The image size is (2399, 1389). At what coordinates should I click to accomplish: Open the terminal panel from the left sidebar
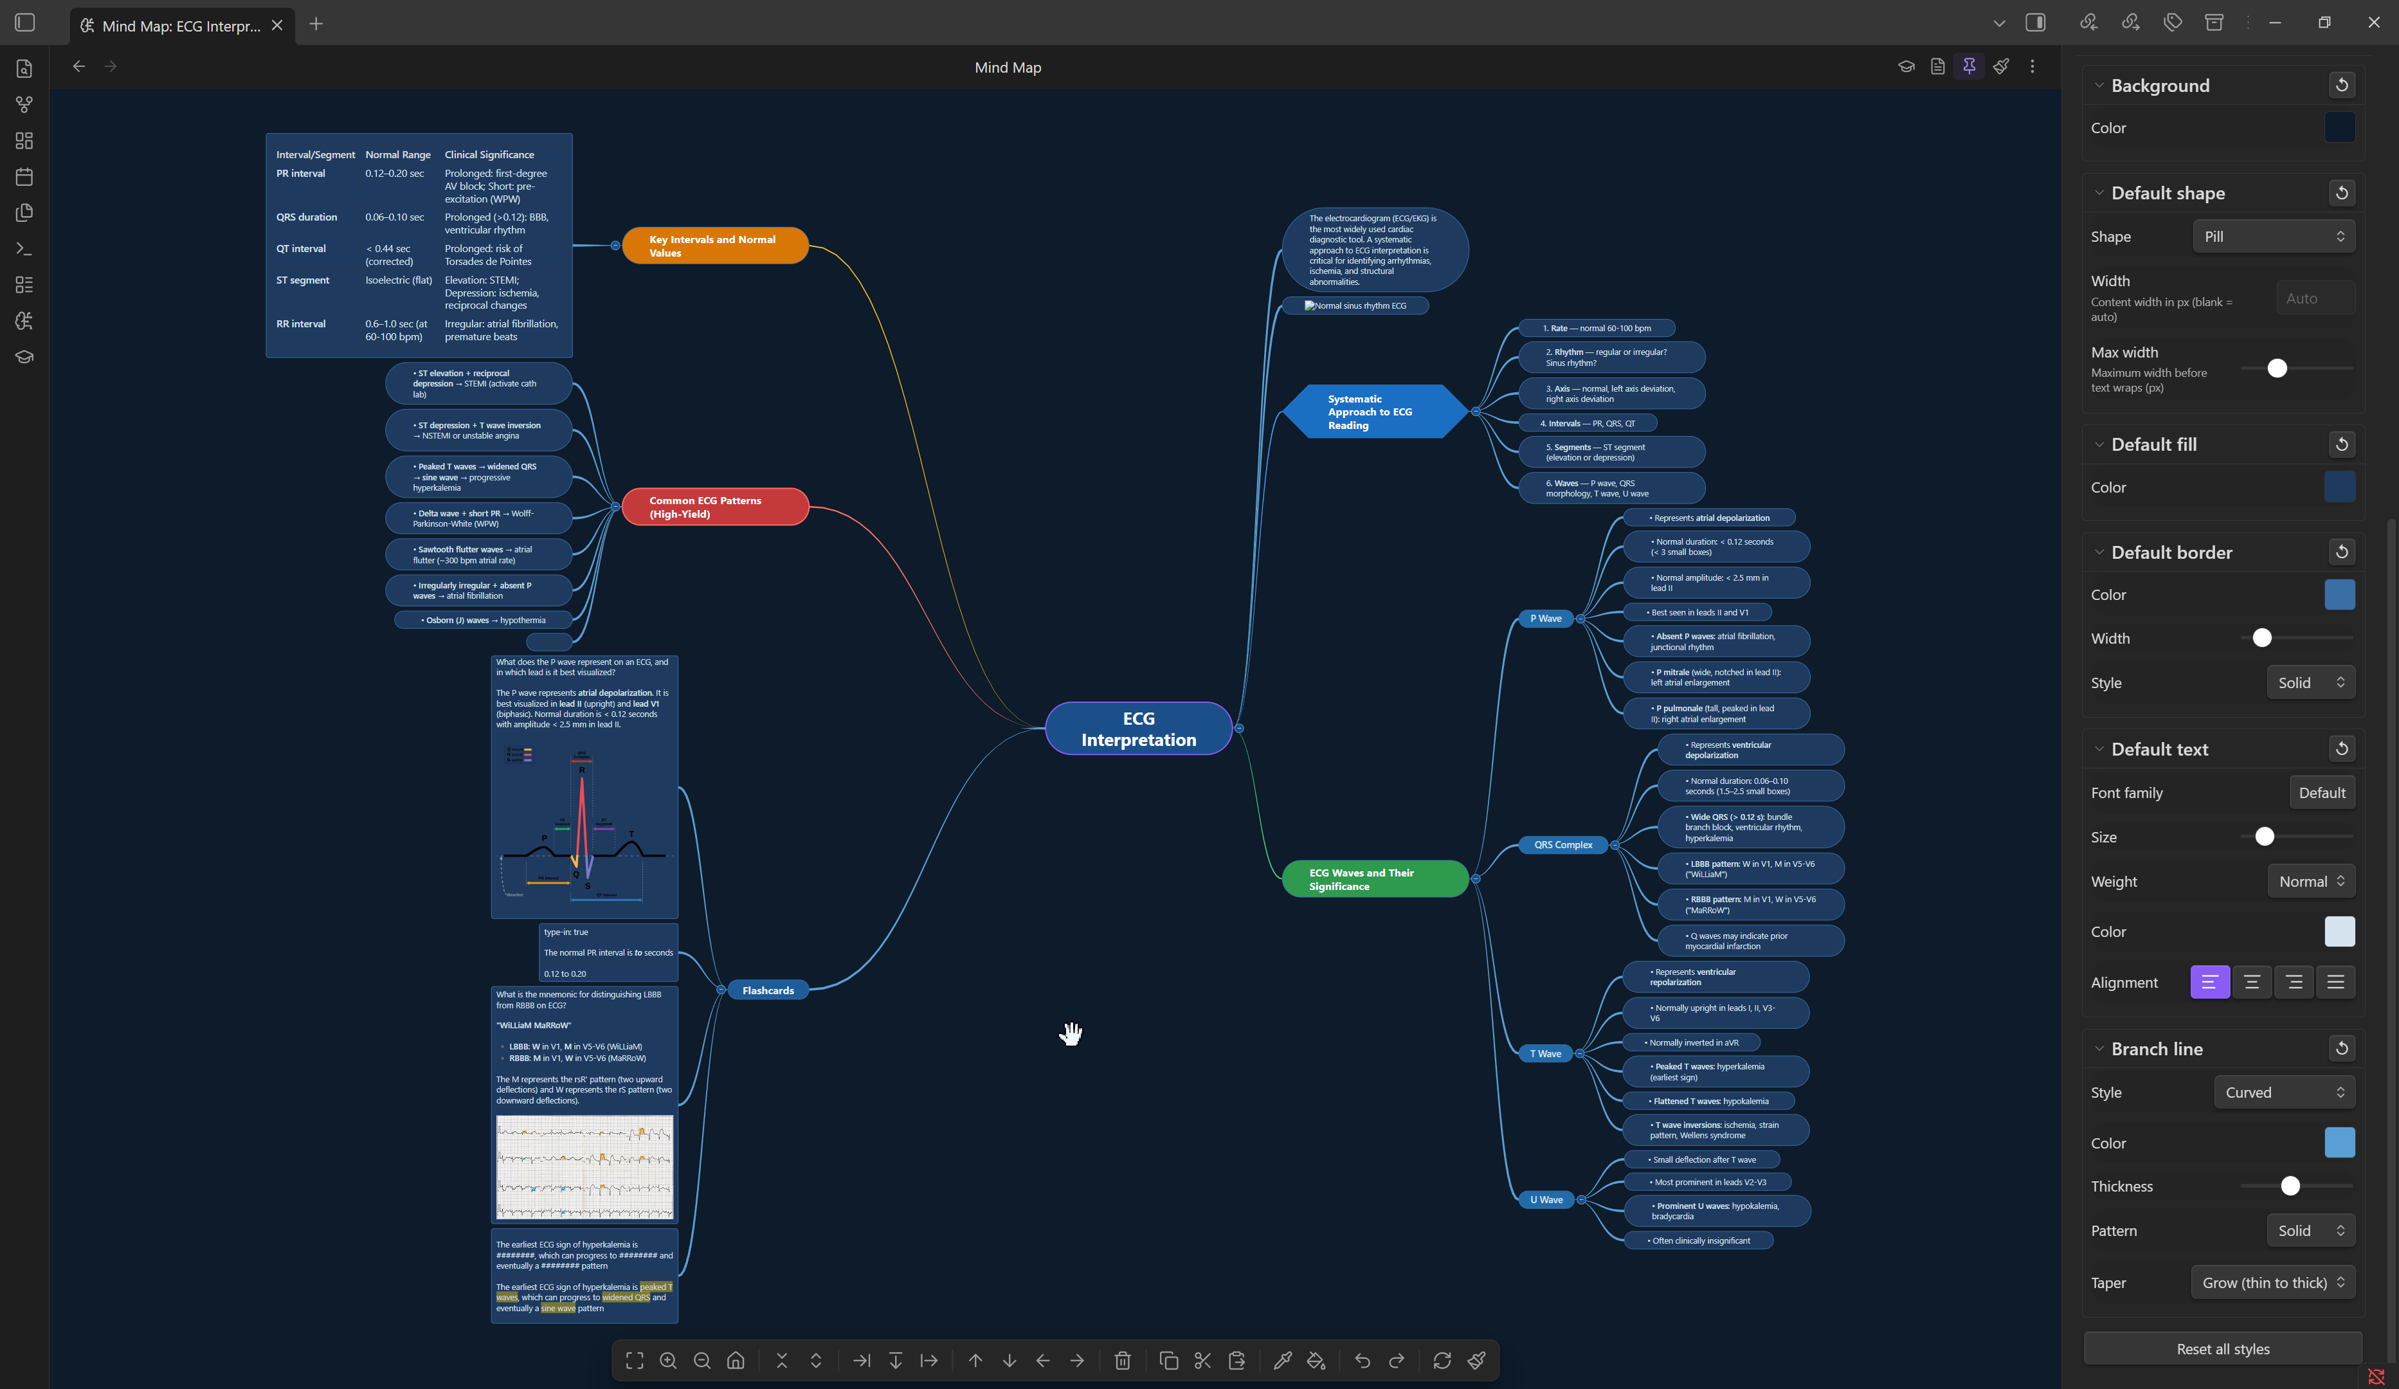[24, 248]
